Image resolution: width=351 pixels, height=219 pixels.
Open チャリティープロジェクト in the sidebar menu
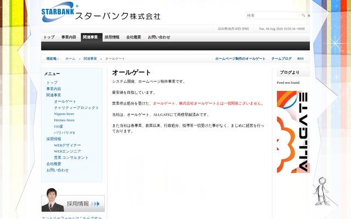coord(76,107)
